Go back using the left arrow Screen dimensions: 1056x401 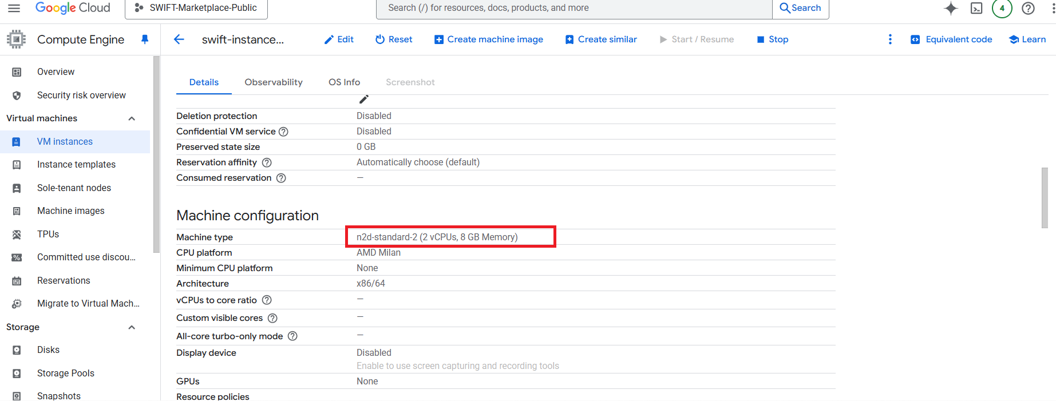point(179,39)
